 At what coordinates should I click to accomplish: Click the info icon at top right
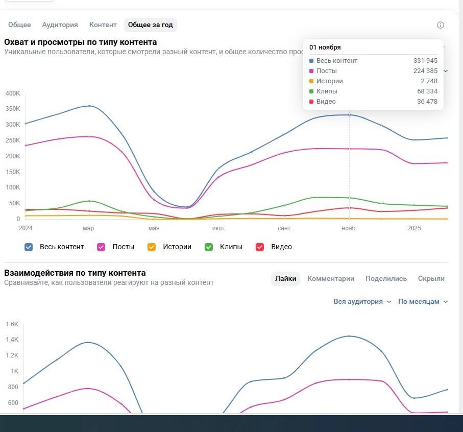coord(441,25)
